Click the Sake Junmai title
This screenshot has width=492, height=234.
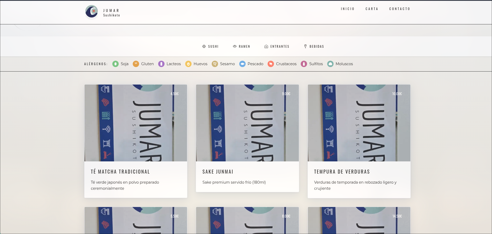(218, 172)
